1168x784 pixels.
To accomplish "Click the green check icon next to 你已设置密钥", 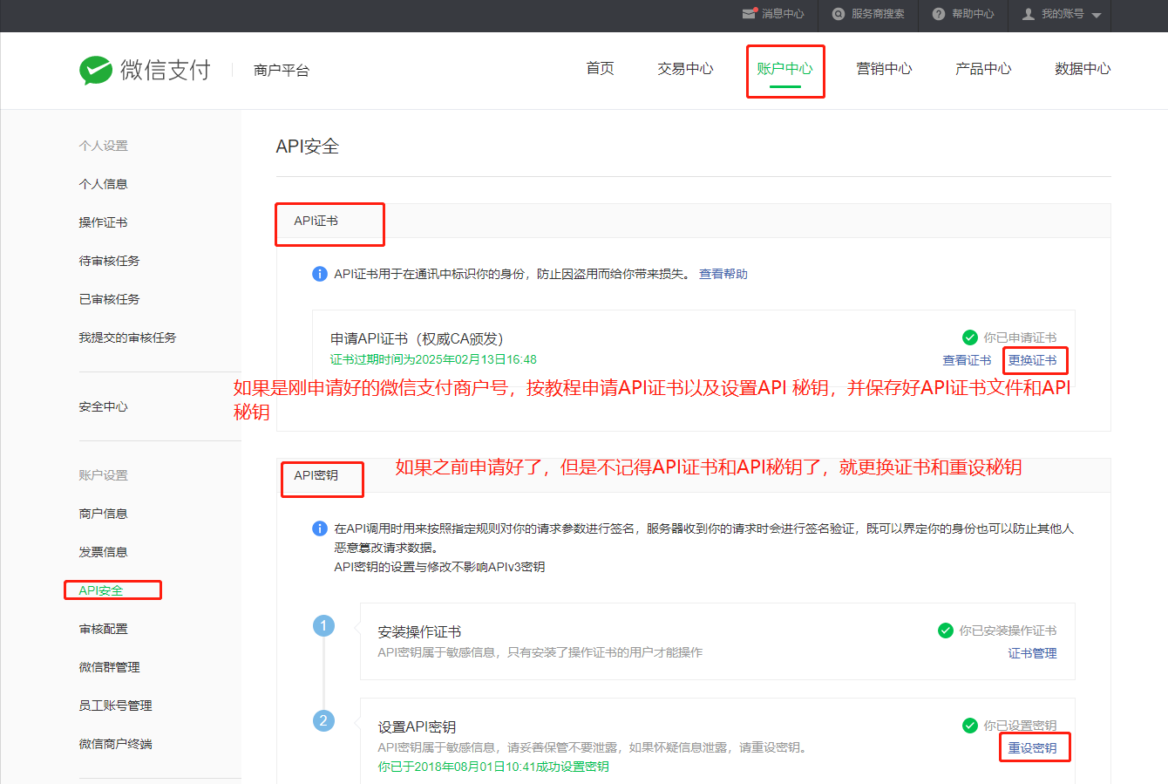I will (x=969, y=726).
